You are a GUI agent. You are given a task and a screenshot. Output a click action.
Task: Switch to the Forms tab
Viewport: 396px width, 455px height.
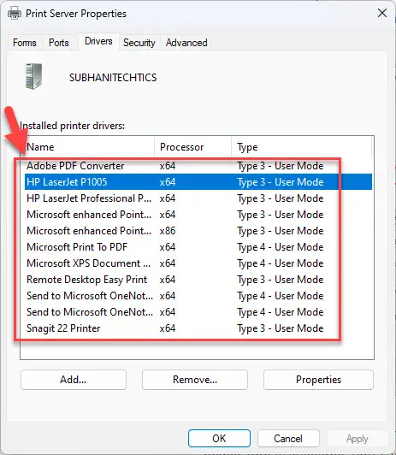coord(25,43)
